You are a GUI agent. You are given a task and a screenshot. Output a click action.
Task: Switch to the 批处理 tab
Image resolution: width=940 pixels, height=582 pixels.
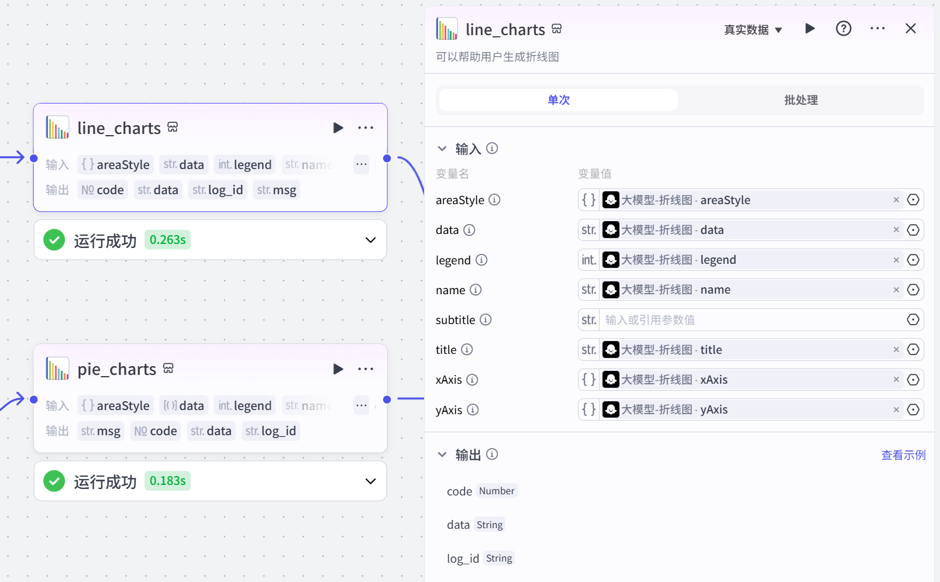click(x=800, y=99)
